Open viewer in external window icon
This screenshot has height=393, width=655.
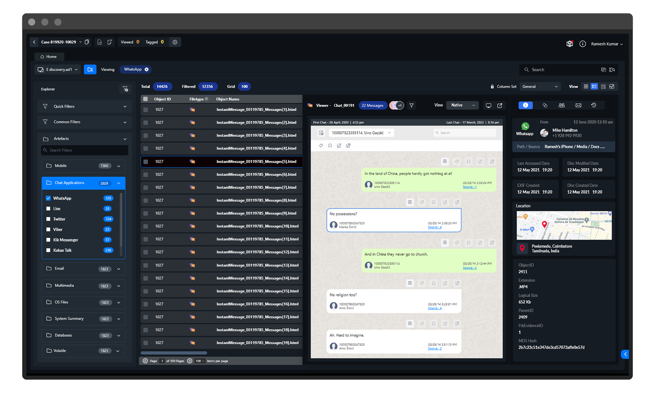[500, 105]
